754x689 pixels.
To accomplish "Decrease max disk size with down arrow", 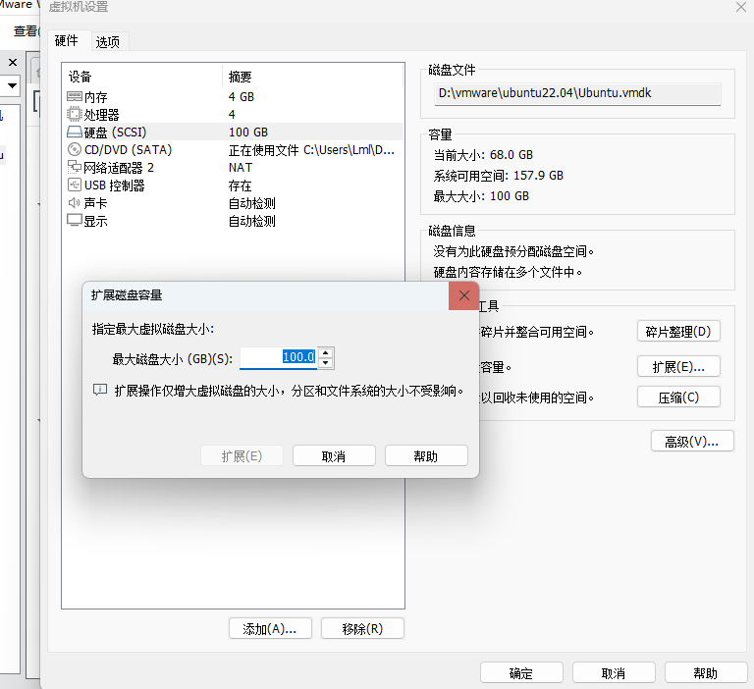I will pos(326,363).
